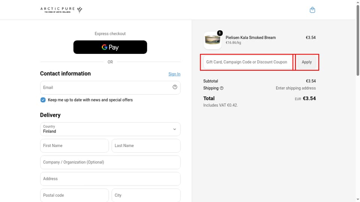Click the Postal code field

point(74,195)
